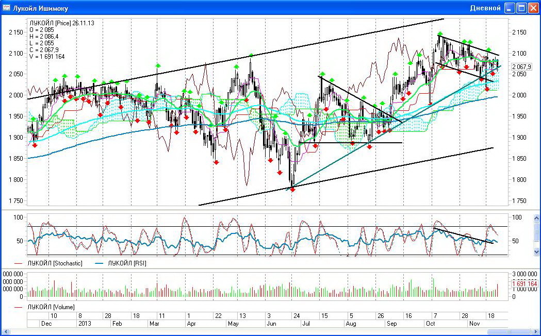Click the '3 000 000' volume axis label

524,274
